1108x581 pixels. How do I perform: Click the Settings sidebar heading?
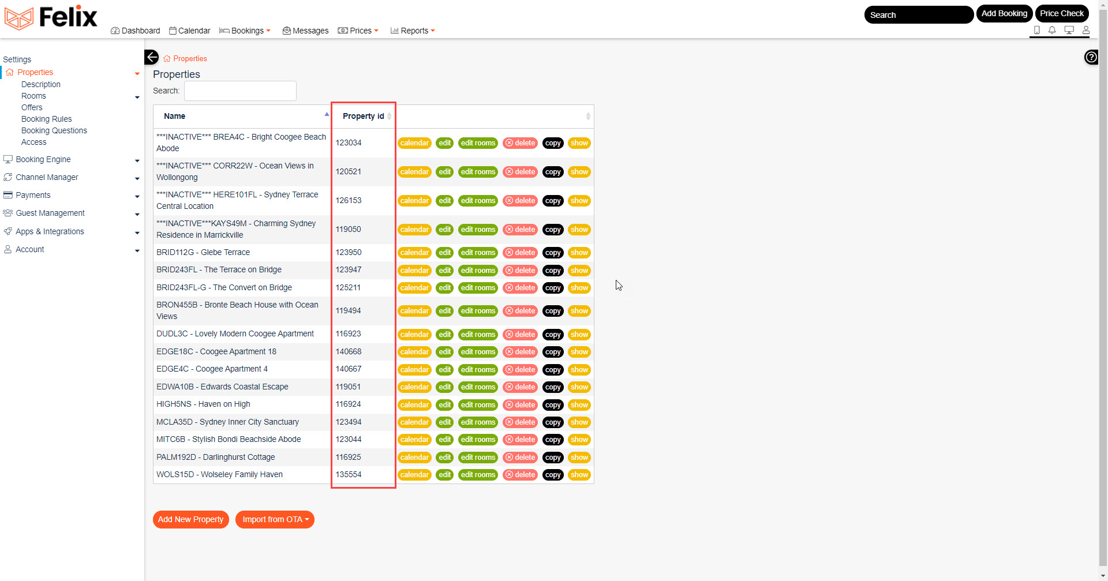[17, 59]
